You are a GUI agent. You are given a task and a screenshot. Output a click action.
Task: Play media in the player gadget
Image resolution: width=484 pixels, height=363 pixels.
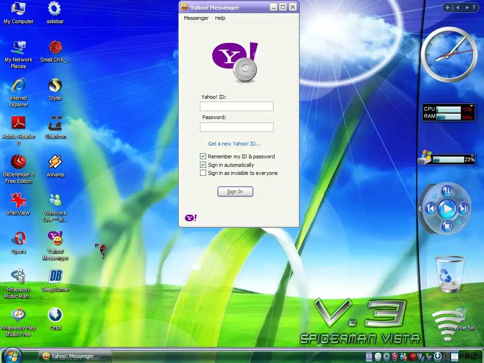click(x=447, y=209)
